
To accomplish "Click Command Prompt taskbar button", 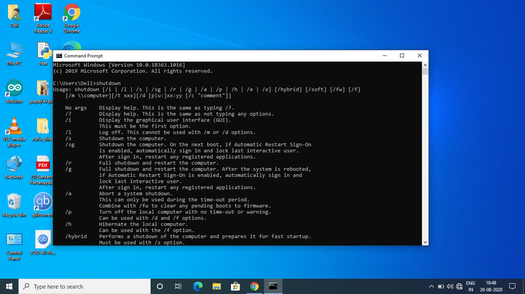I will point(273,286).
